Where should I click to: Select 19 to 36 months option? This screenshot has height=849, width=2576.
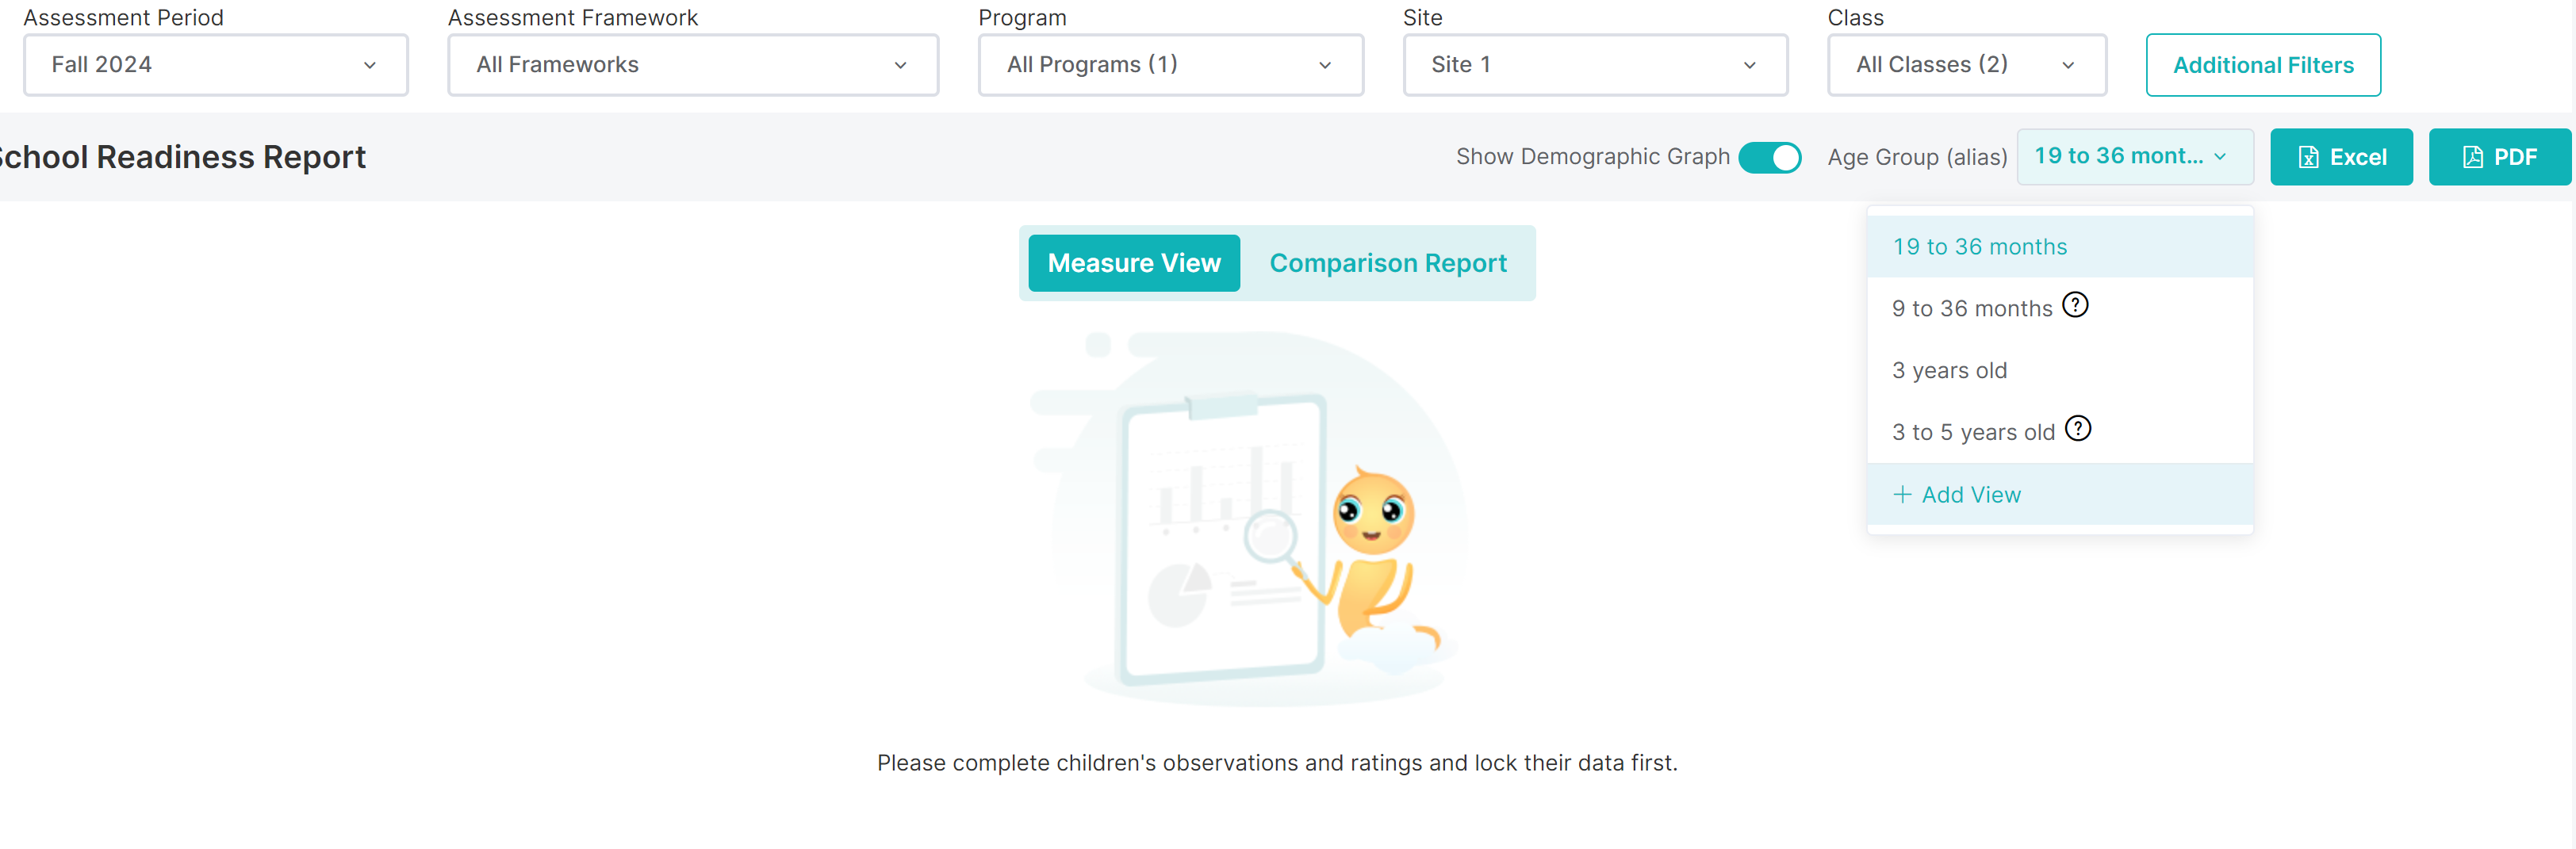pyautogui.click(x=1979, y=247)
